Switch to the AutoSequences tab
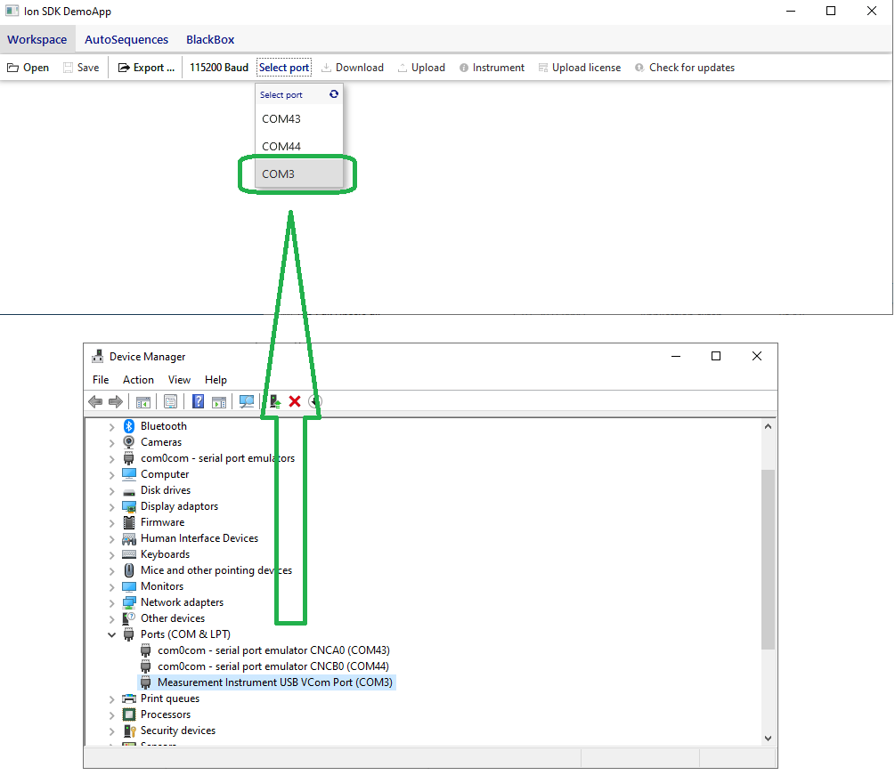Image resolution: width=895 pixels, height=775 pixels. (x=126, y=39)
